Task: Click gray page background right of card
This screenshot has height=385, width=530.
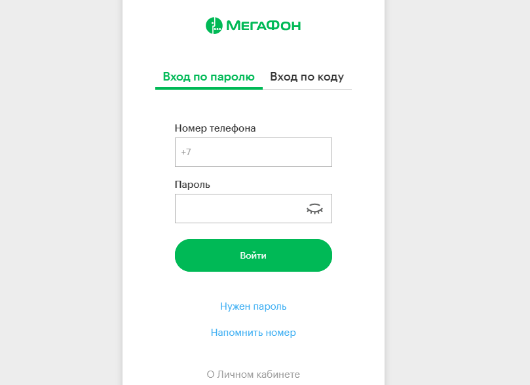Action: pyautogui.click(x=457, y=192)
